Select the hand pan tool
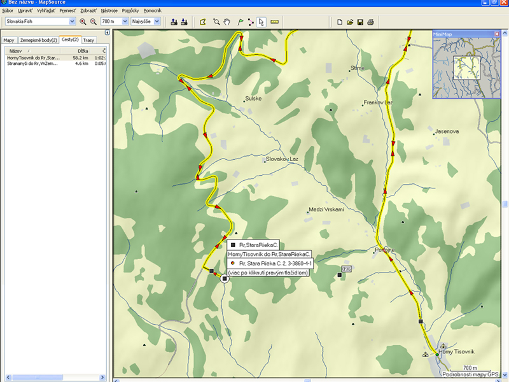The width and height of the screenshot is (509, 382). pyautogui.click(x=228, y=22)
